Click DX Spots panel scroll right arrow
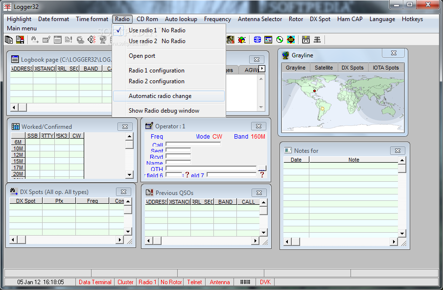The image size is (443, 290). 120,240
